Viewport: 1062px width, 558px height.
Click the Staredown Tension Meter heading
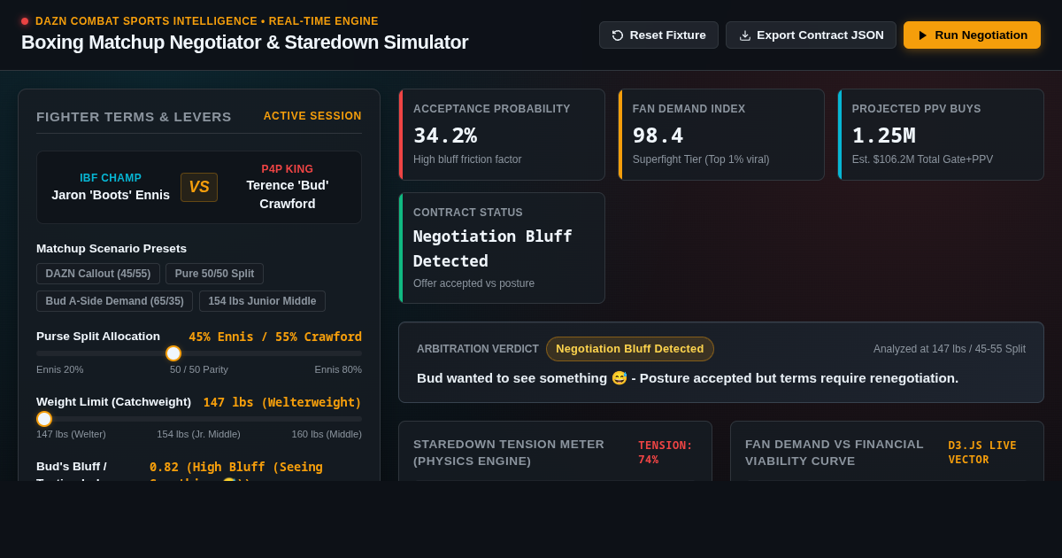point(509,453)
